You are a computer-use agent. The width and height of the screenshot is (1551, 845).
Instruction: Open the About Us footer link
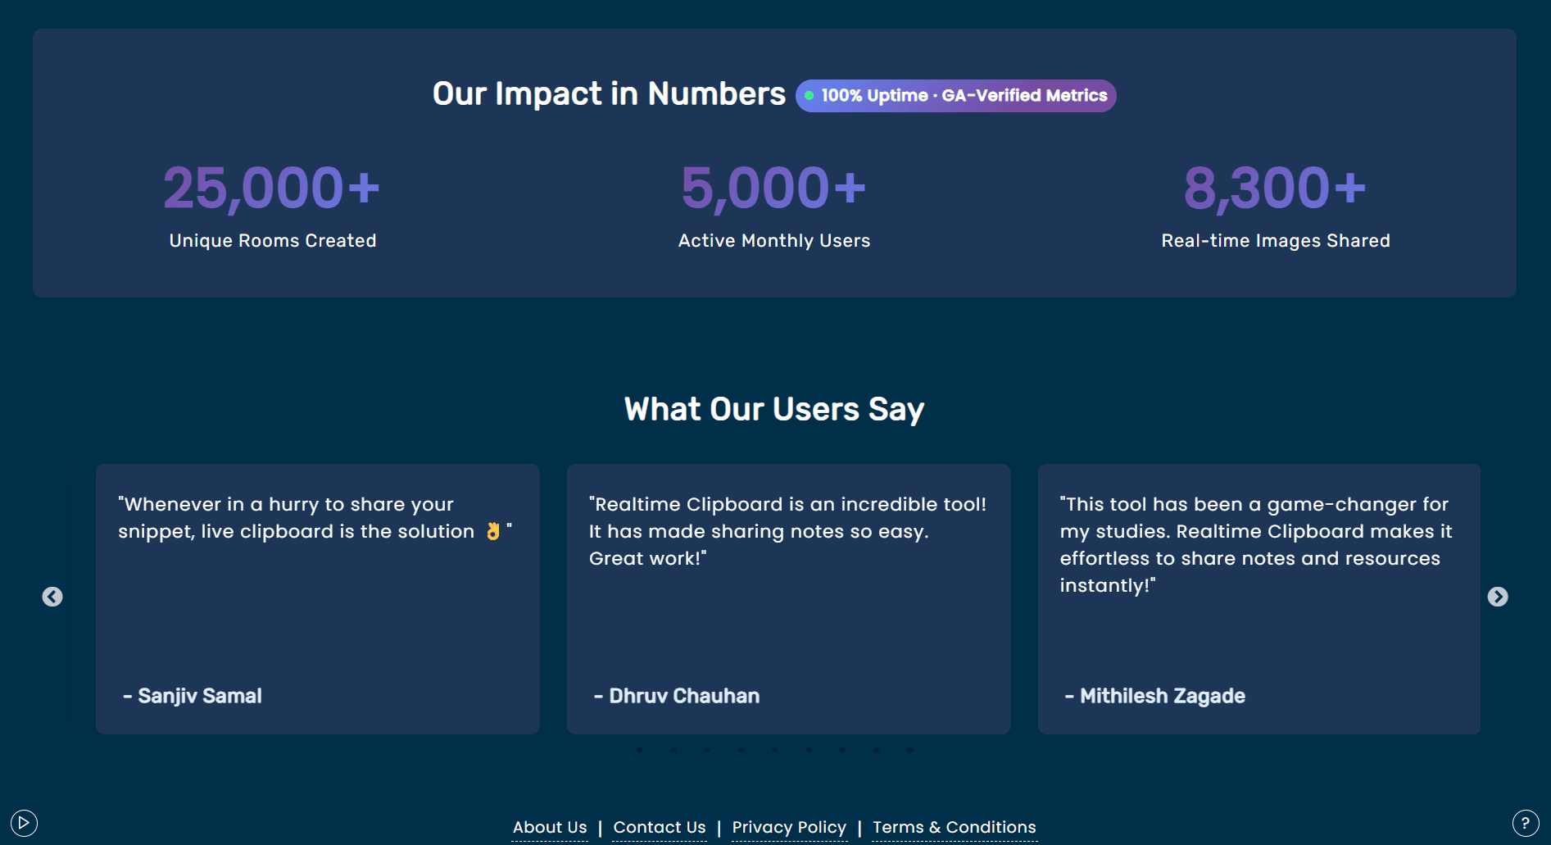tap(550, 827)
